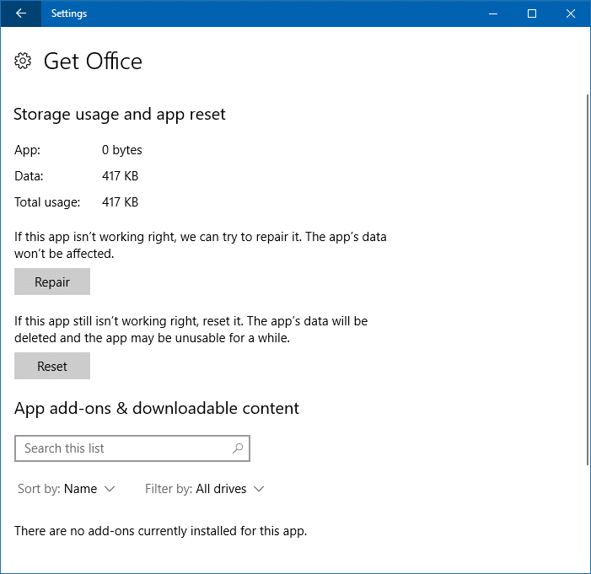The width and height of the screenshot is (591, 574).
Task: Click 'If this app still isn't working' reset text
Action: (191, 330)
